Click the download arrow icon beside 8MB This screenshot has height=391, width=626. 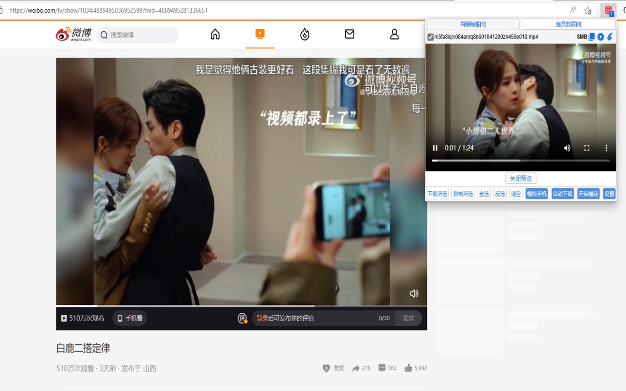610,37
